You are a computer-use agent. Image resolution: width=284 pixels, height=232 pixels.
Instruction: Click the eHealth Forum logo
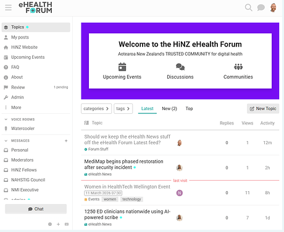point(35,7)
